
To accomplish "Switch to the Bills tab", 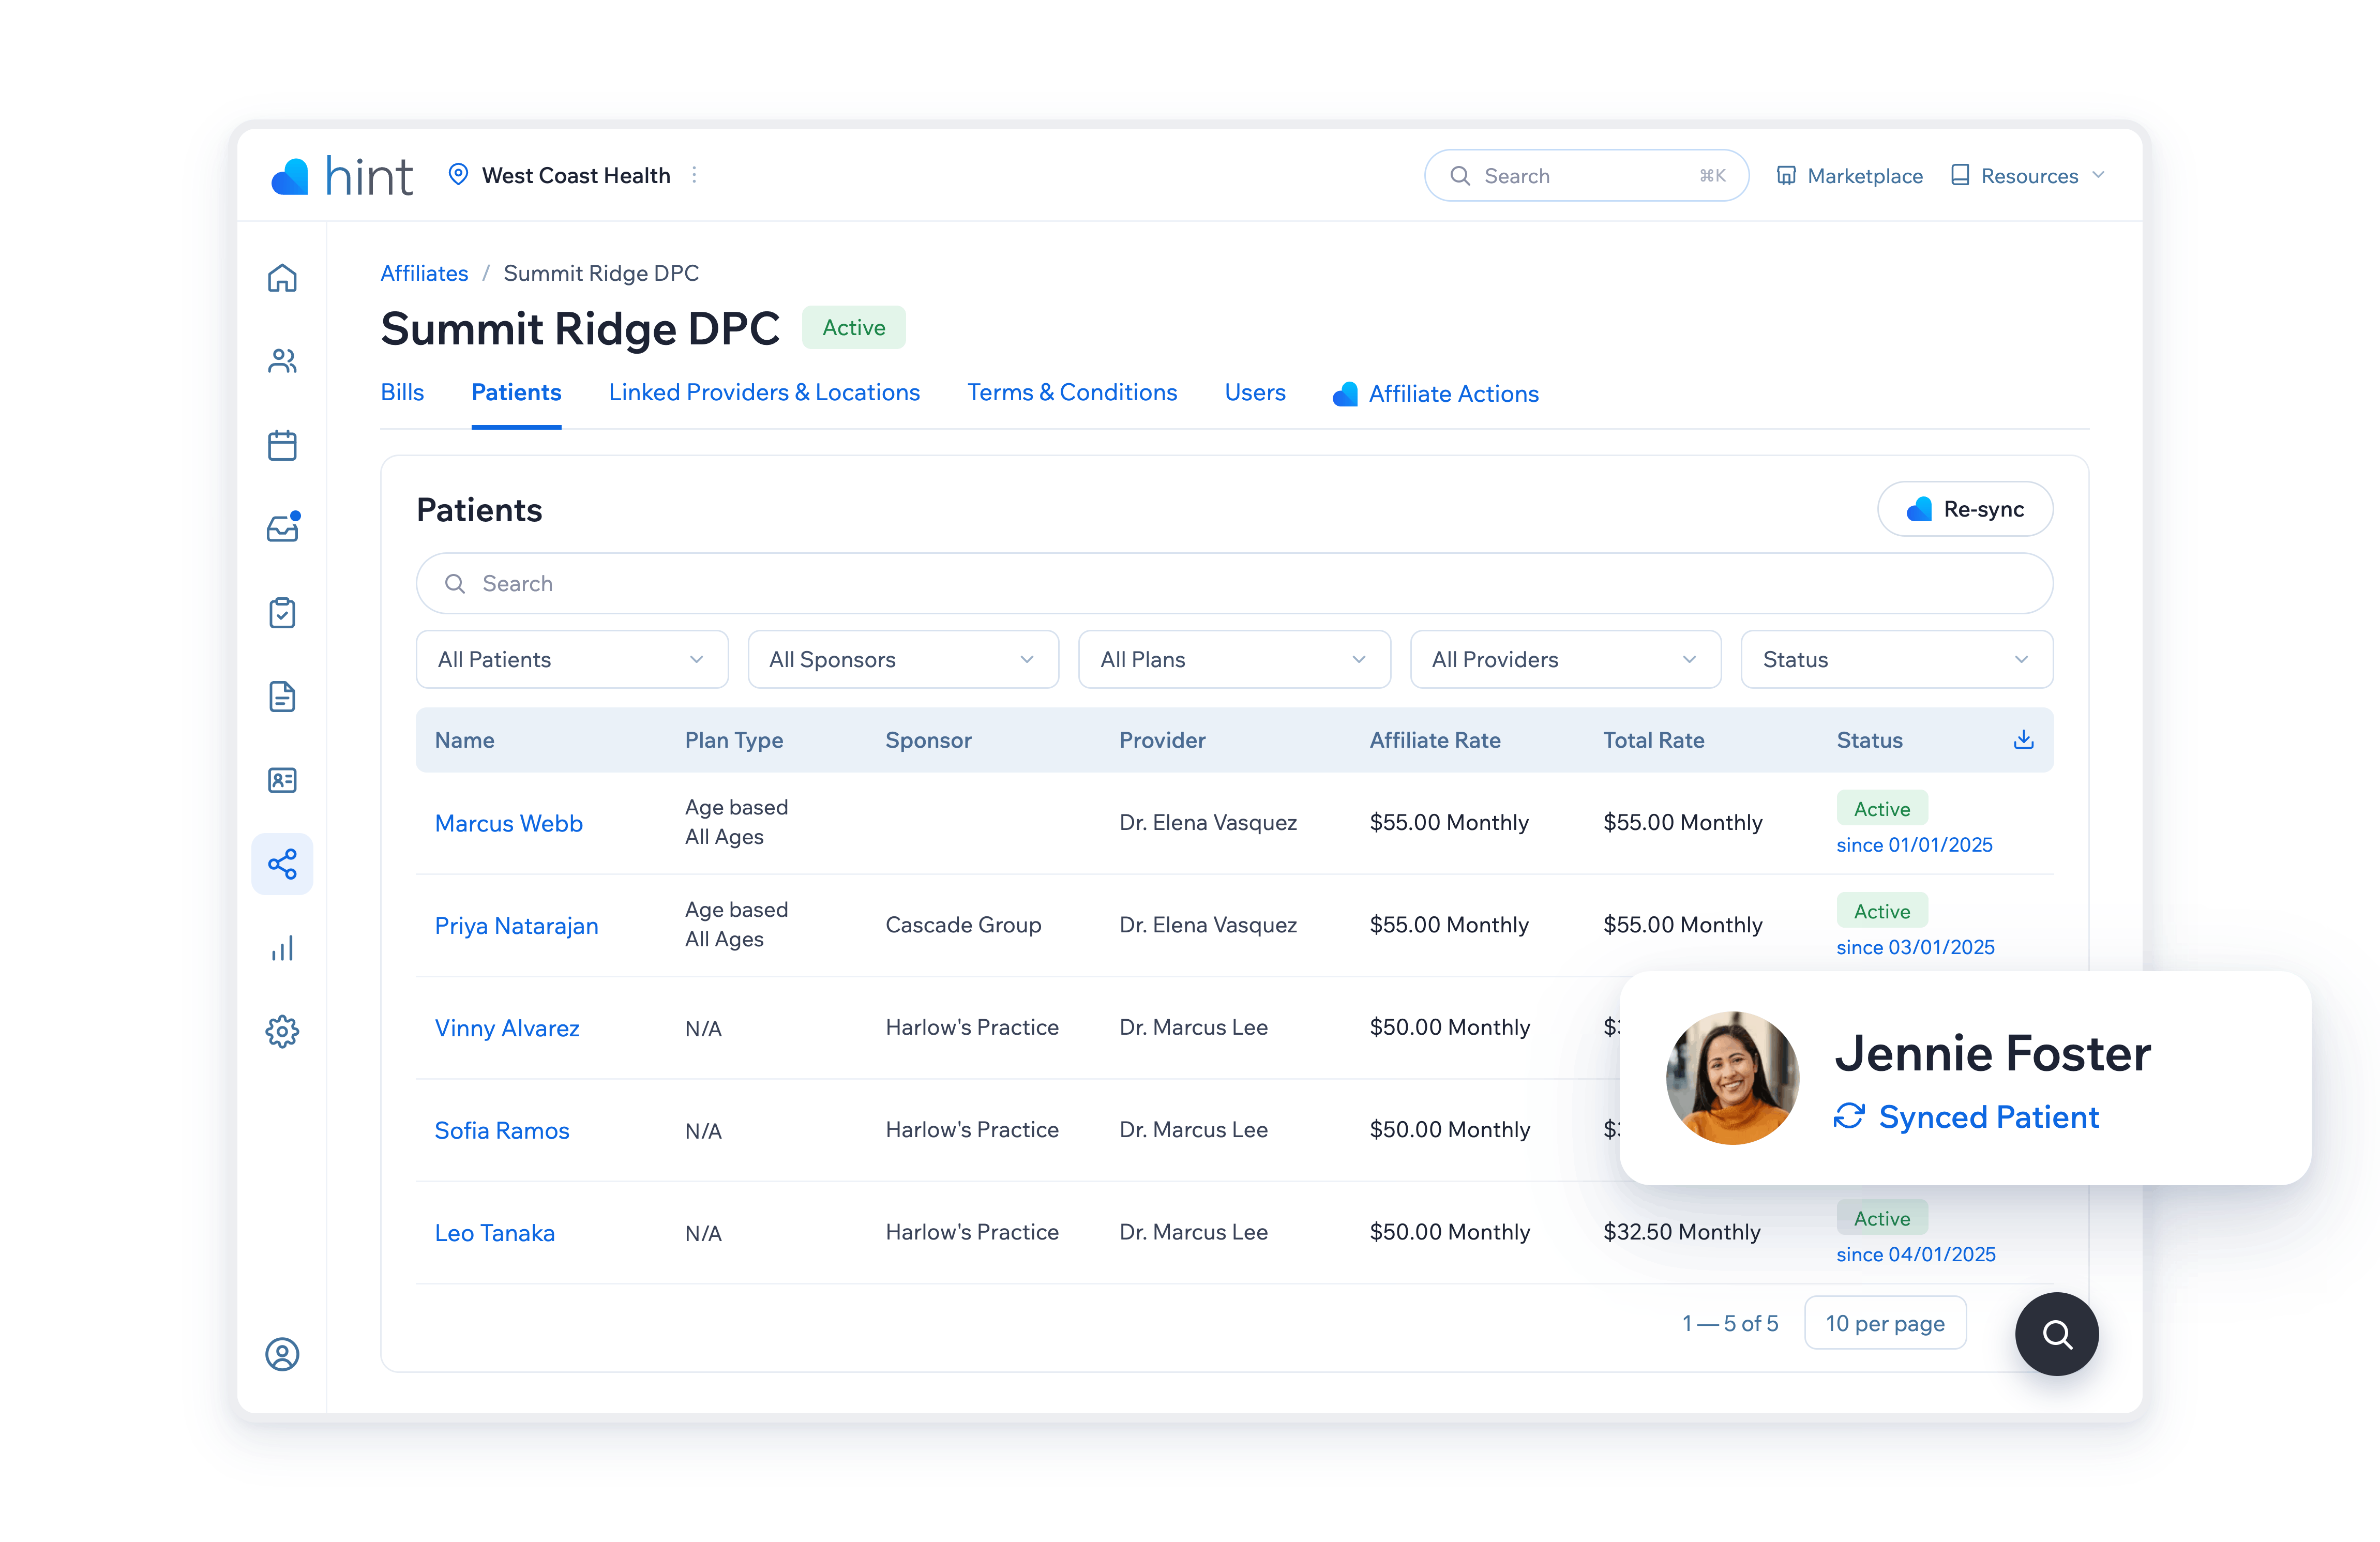I will (x=402, y=392).
